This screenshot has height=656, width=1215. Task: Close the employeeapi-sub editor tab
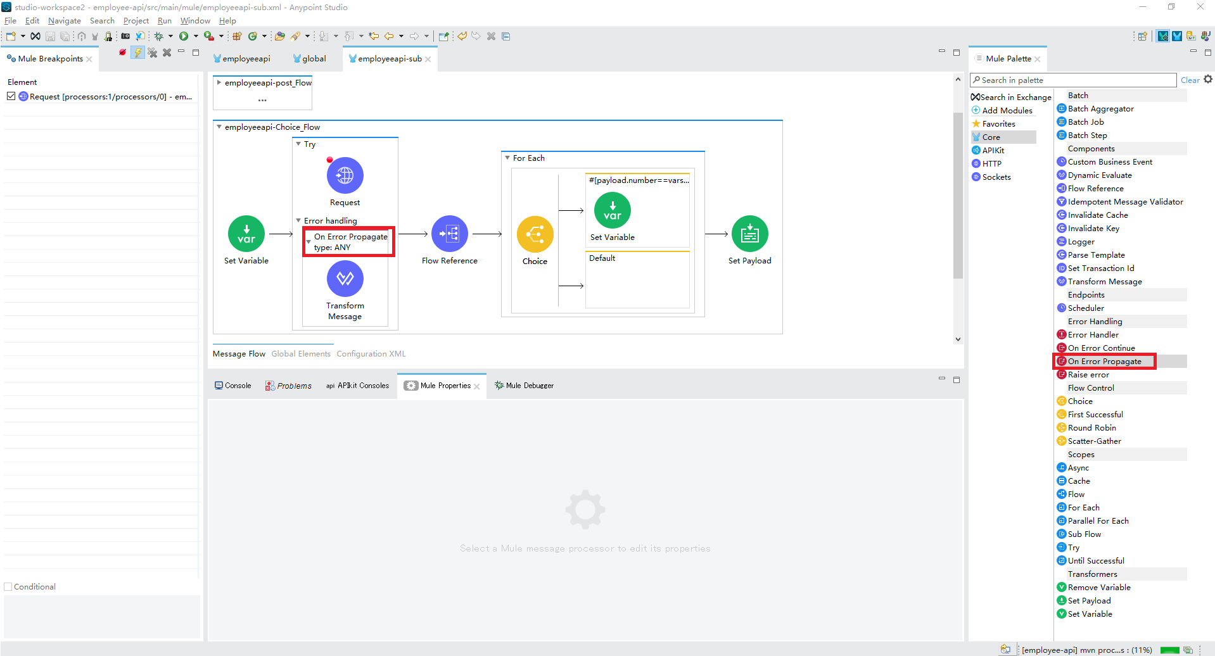click(428, 59)
